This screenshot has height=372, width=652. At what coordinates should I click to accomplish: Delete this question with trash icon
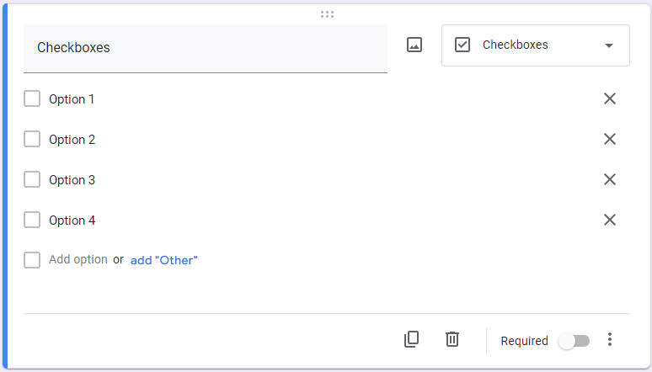coord(452,339)
